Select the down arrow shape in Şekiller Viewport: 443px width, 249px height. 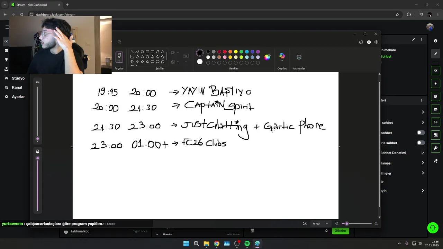132,62
